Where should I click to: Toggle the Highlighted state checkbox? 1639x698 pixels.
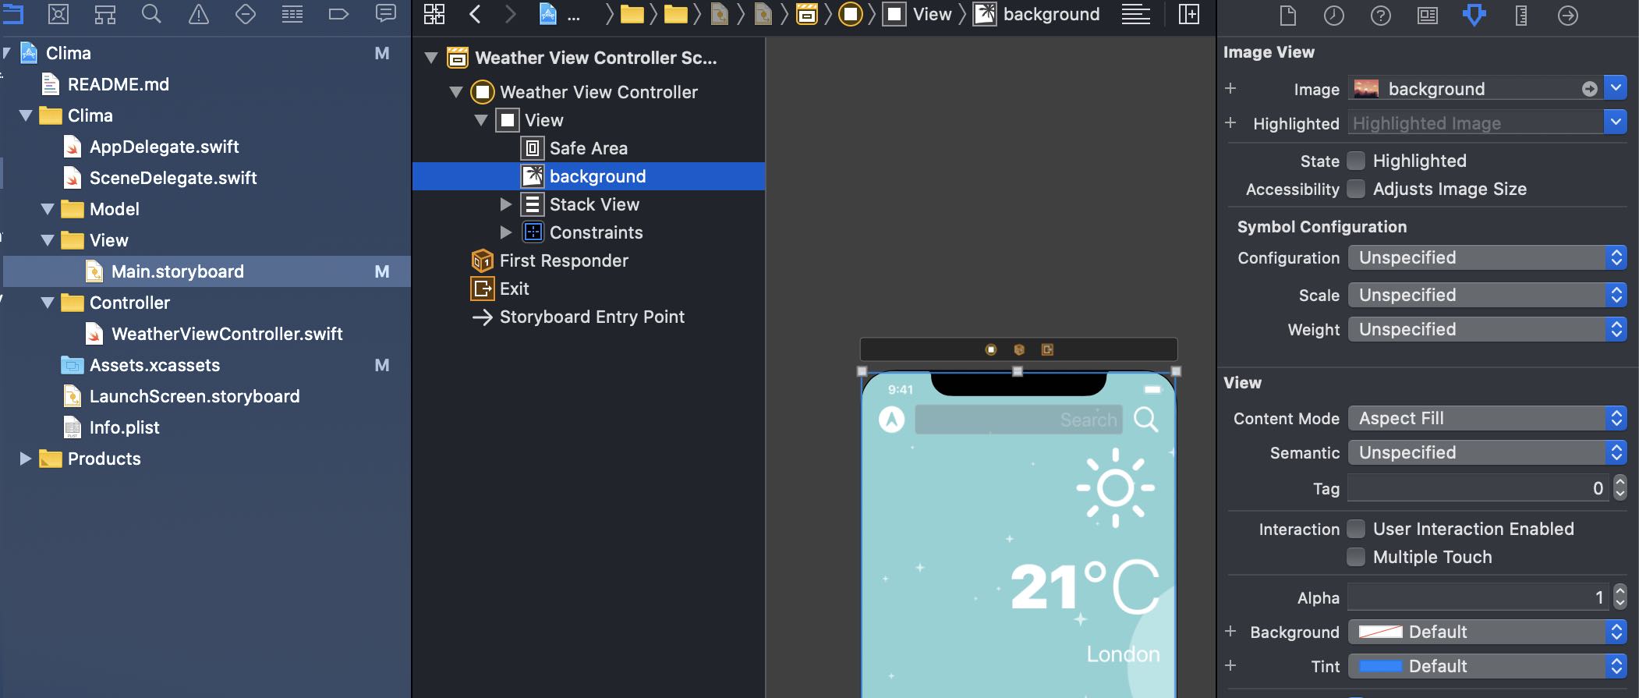tap(1357, 161)
